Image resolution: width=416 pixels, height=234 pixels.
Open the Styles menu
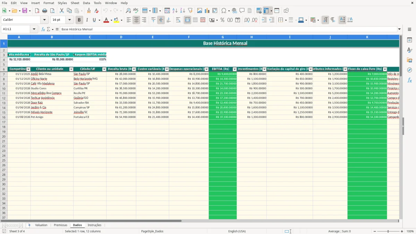[x=62, y=3]
